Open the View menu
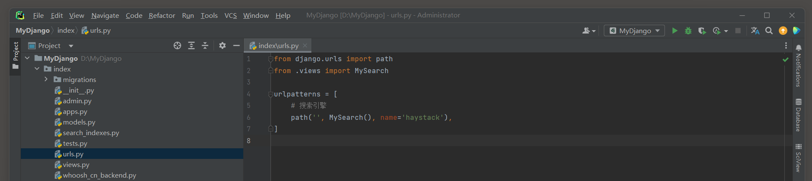This screenshot has width=812, height=181. 77,15
